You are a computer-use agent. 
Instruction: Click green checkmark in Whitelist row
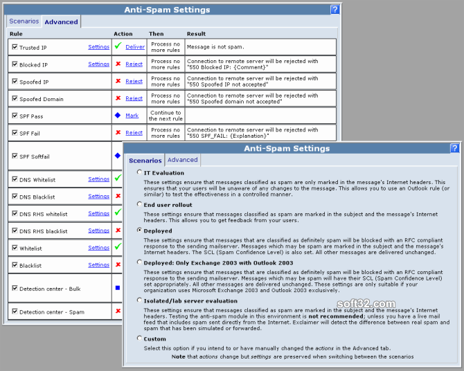tap(118, 246)
